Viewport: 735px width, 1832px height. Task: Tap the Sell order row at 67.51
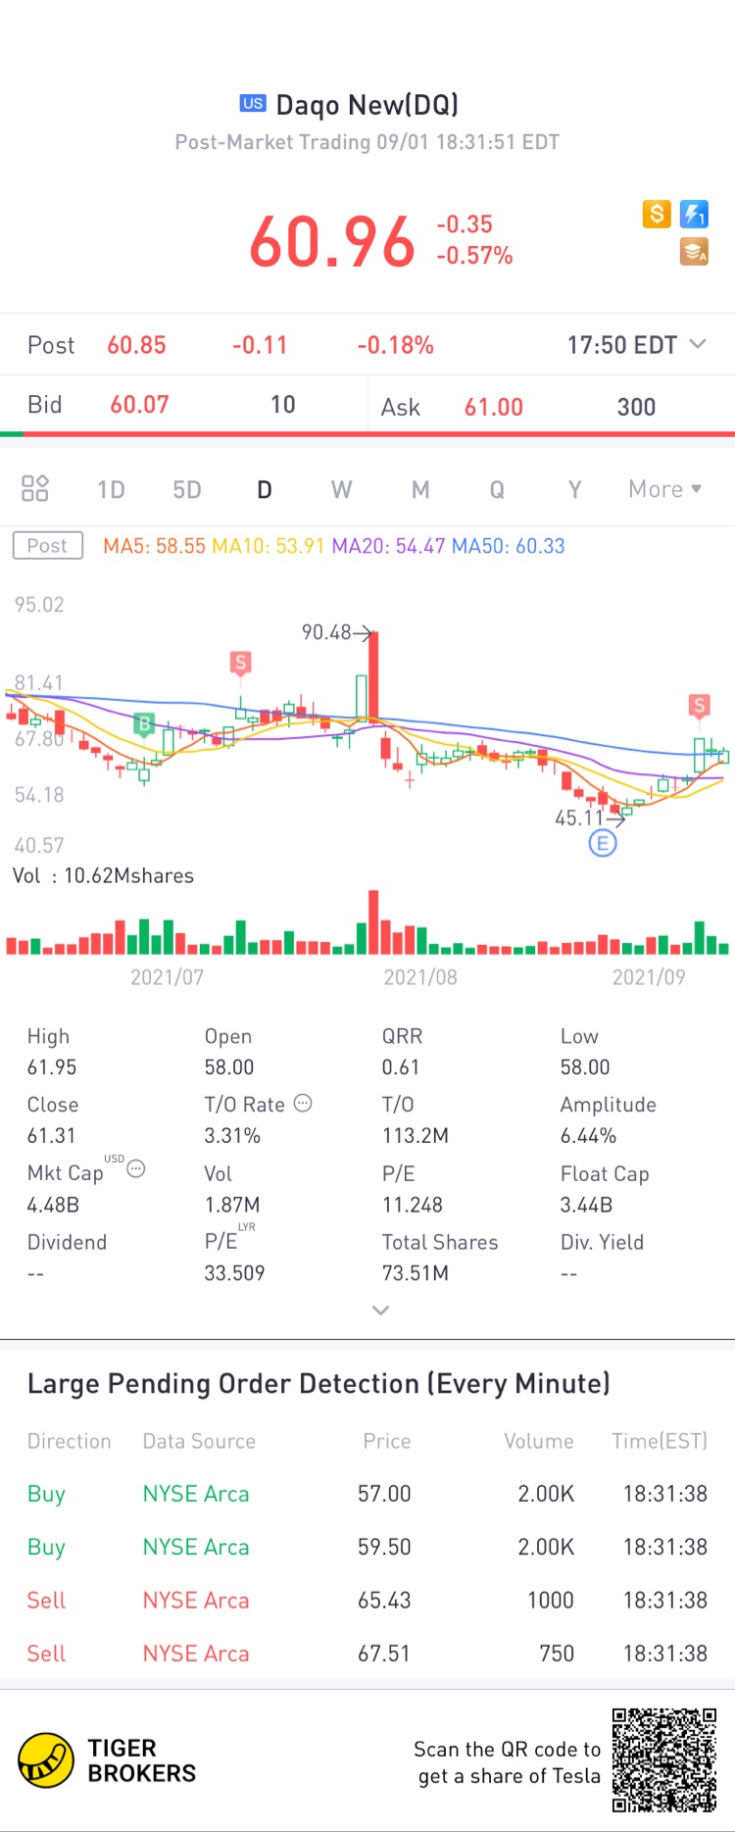(367, 1654)
